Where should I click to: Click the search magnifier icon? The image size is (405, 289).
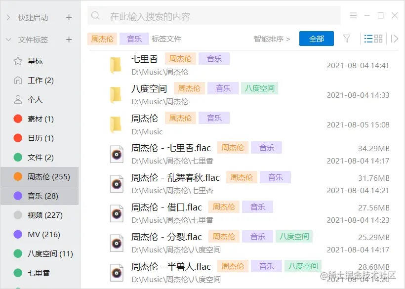point(95,15)
